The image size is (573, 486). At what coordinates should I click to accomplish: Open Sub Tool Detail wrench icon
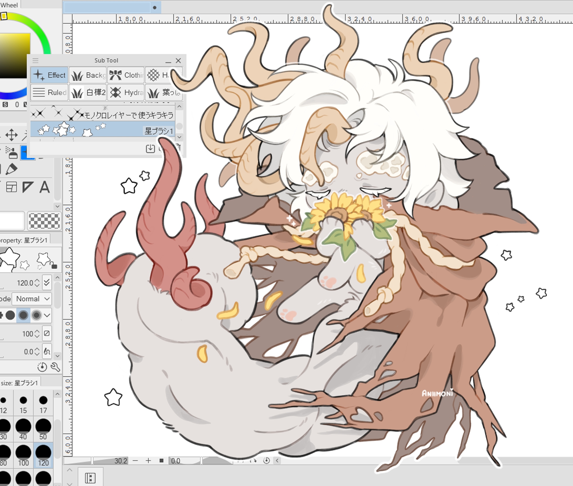[x=55, y=367]
